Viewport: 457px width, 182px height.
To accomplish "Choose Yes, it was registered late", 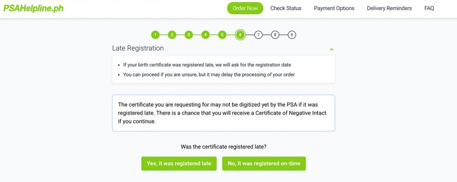I will [x=179, y=163].
